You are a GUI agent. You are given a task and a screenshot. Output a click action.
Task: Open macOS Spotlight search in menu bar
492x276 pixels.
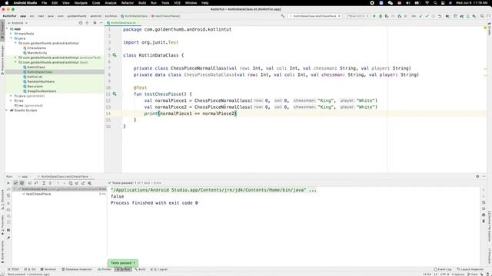tap(435, 3)
